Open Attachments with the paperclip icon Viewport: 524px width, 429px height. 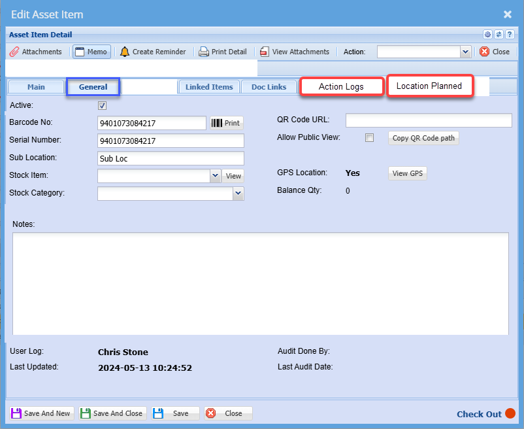click(x=36, y=52)
